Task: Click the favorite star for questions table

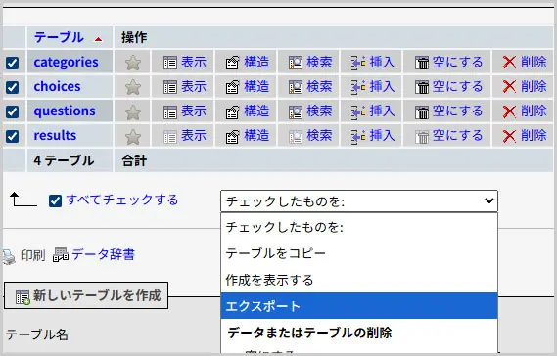Action: click(133, 111)
